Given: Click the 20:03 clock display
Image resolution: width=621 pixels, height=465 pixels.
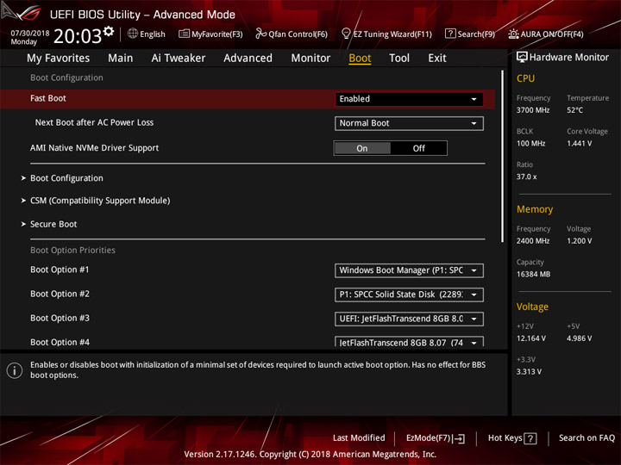Looking at the screenshot, I should pyautogui.click(x=78, y=36).
